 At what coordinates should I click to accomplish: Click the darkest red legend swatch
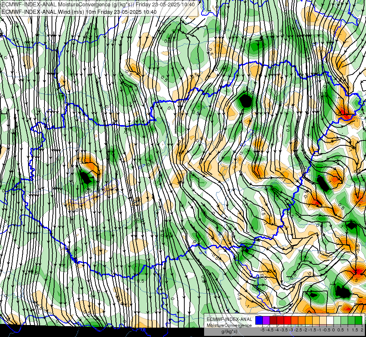tap(273, 321)
